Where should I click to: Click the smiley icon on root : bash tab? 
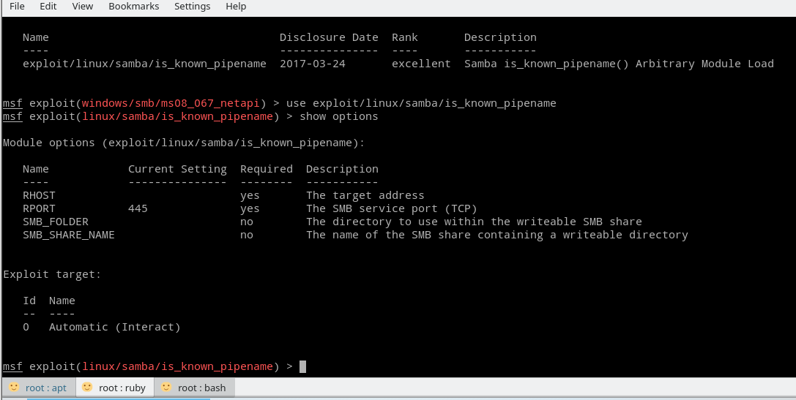pos(166,388)
